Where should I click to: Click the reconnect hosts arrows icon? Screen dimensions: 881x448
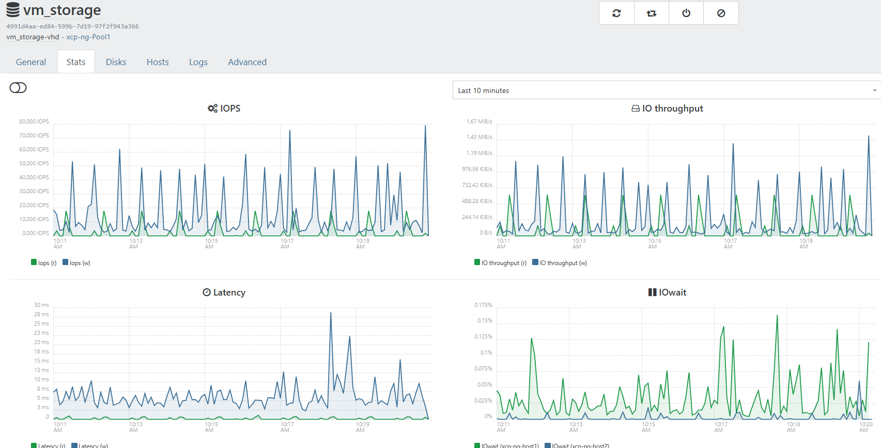pyautogui.click(x=652, y=13)
